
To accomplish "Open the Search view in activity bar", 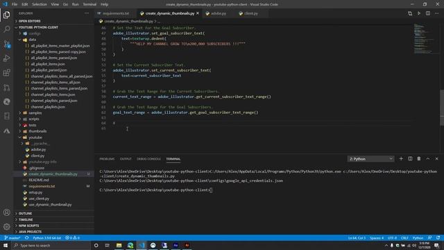I will click(x=7, y=29).
